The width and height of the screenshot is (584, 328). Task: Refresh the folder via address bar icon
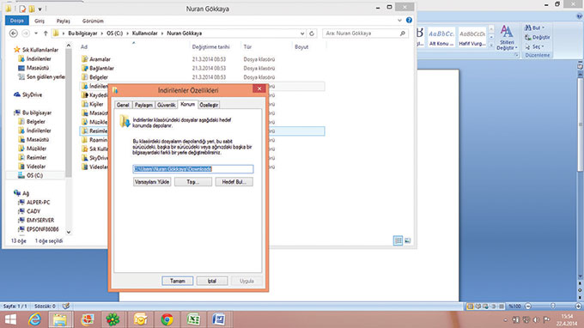(x=312, y=33)
